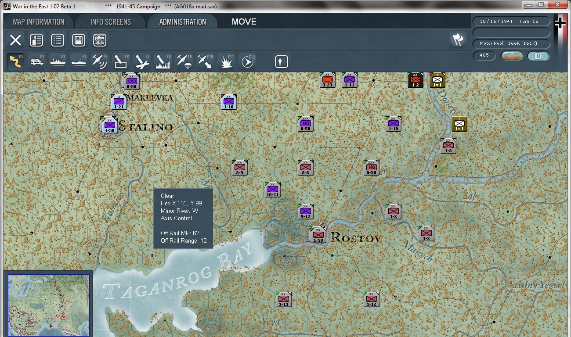Select the pink HQ 0-50 counter
Screen dimensions: 571x337
click(x=371, y=168)
